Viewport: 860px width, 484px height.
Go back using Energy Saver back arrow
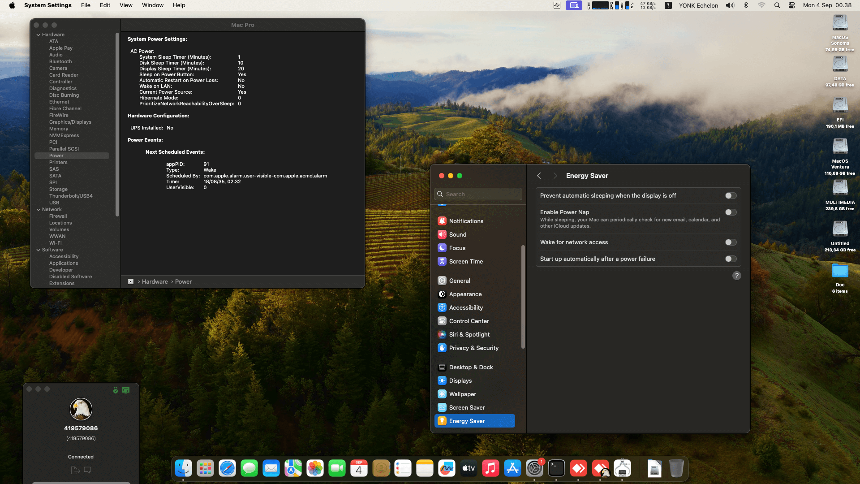tap(539, 176)
